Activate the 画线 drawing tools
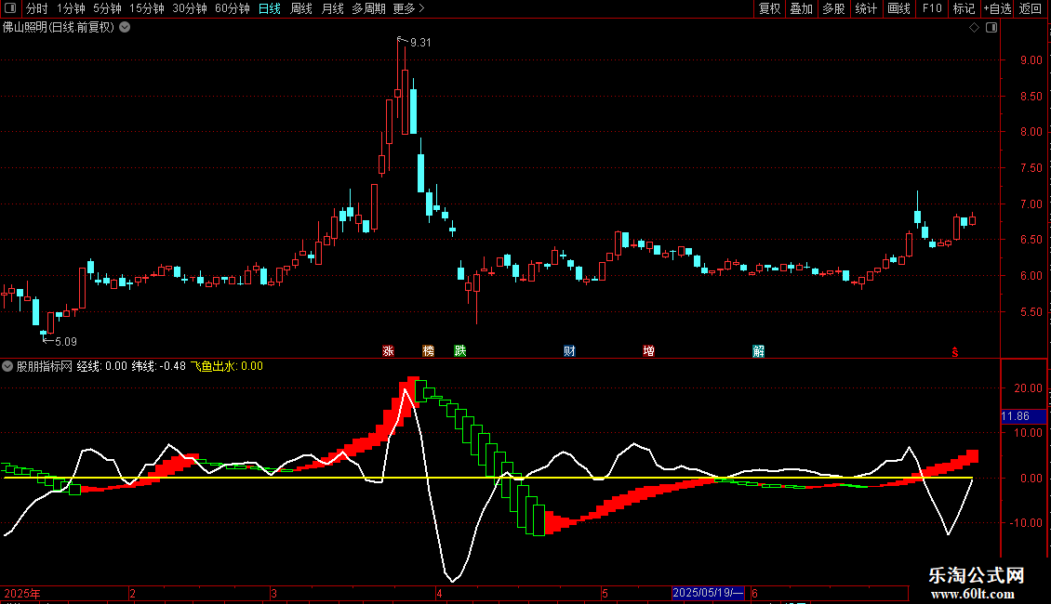 click(898, 8)
